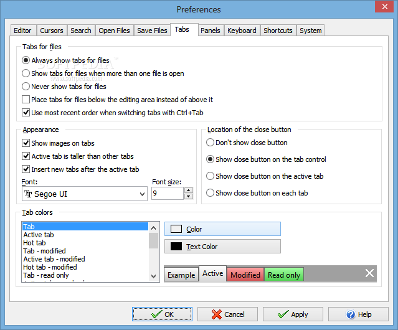Switch to the Editor tab
Image resolution: width=398 pixels, height=330 pixels.
tap(22, 31)
